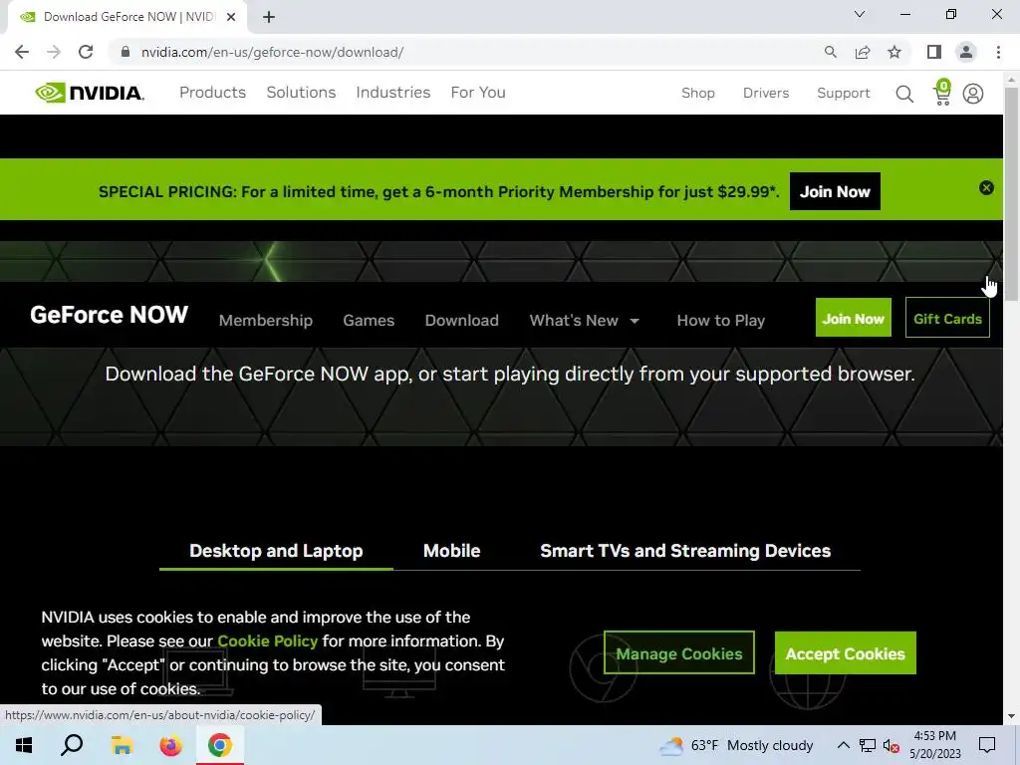The image size is (1020, 765).
Task: Open the notification center
Action: [x=987, y=745]
